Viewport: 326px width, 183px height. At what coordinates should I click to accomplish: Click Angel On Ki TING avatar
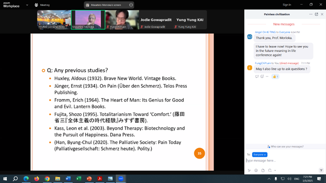pyautogui.click(x=250, y=37)
